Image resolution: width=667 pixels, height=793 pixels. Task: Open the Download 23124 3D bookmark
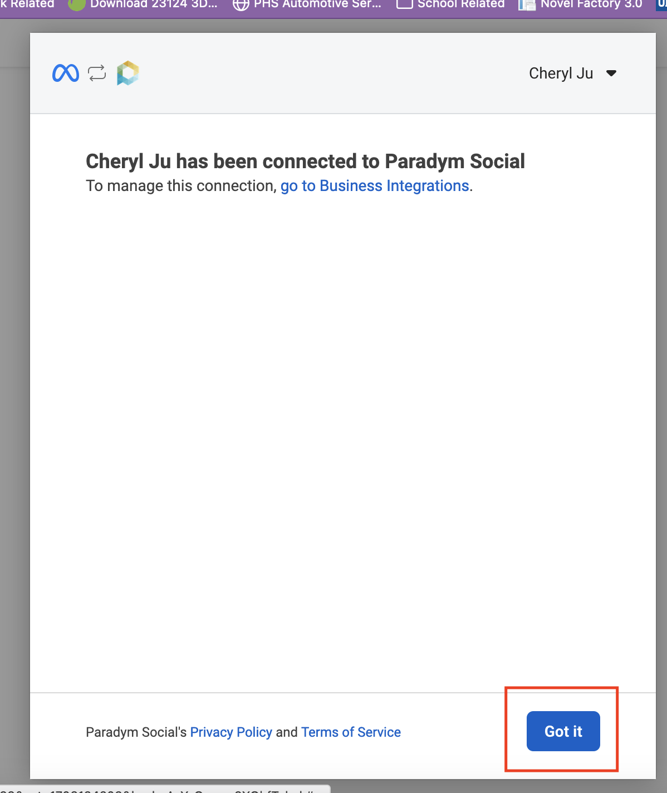[143, 4]
